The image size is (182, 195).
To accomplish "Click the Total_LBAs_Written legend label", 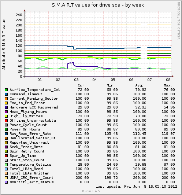I will (x=29, y=173).
